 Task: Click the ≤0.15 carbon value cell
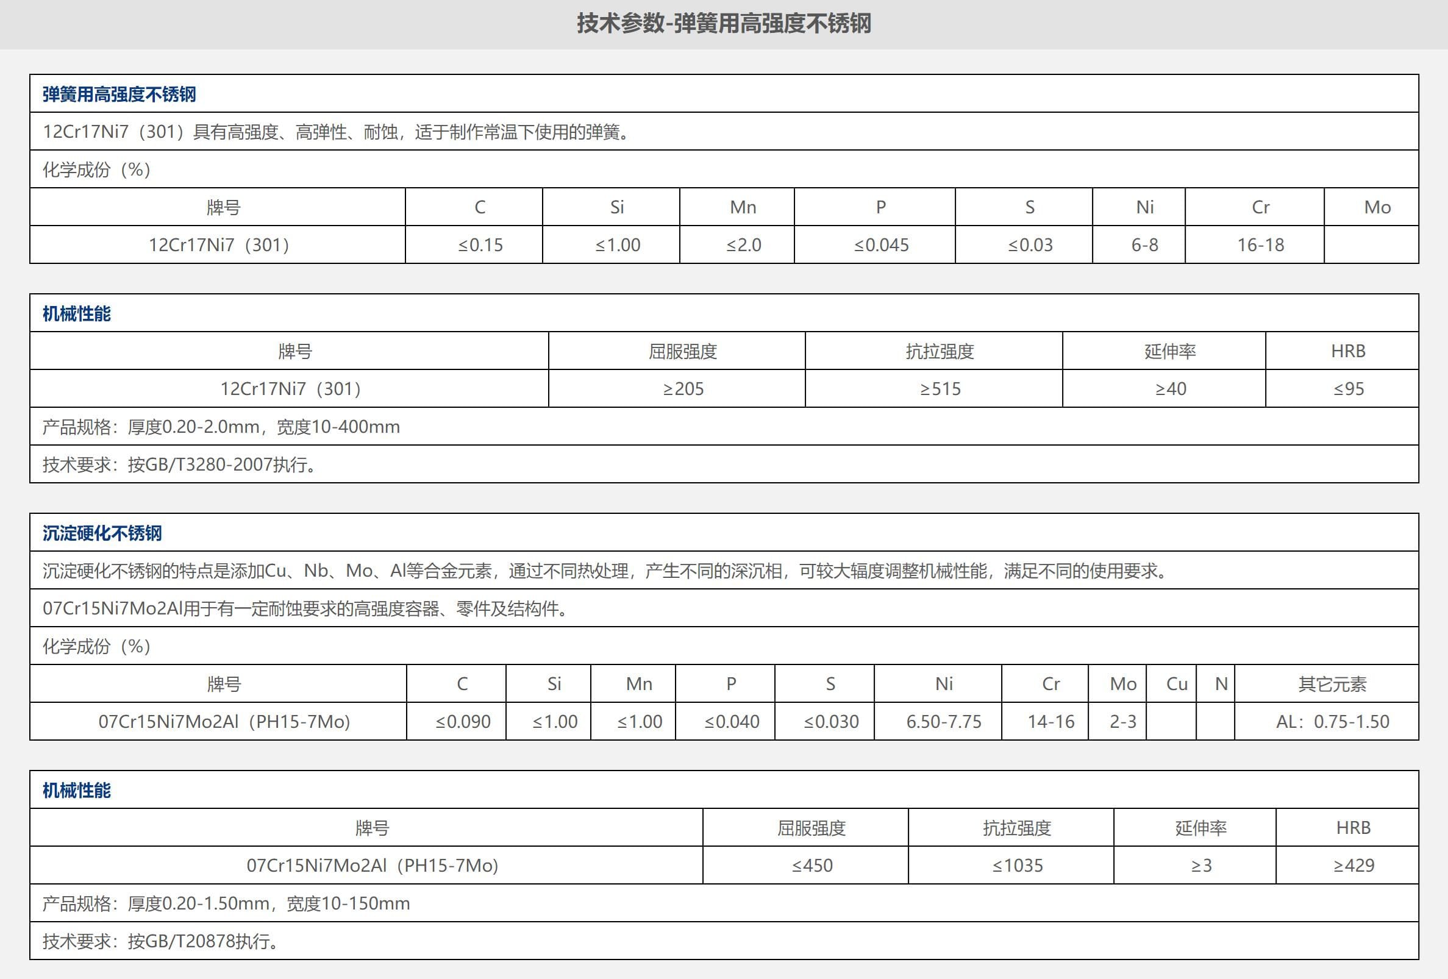(x=480, y=245)
